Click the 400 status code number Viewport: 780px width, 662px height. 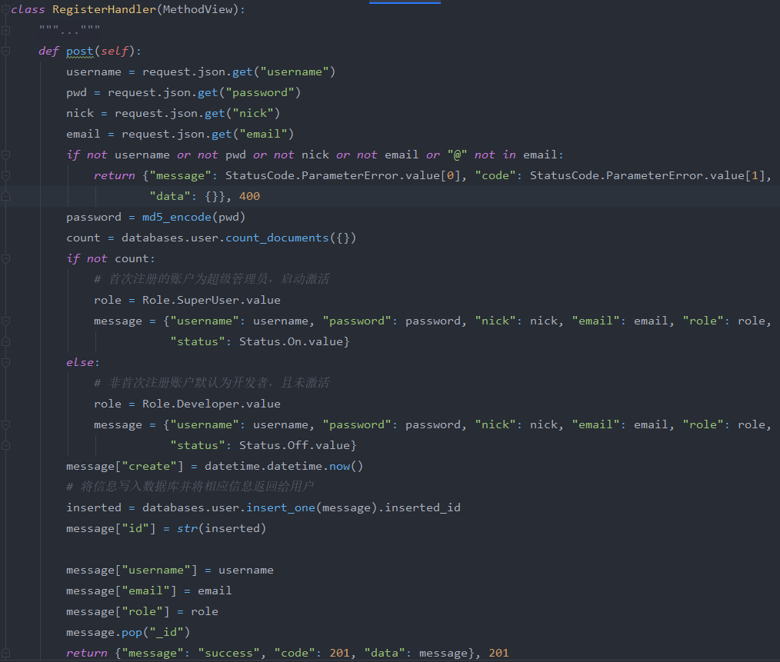pos(249,197)
